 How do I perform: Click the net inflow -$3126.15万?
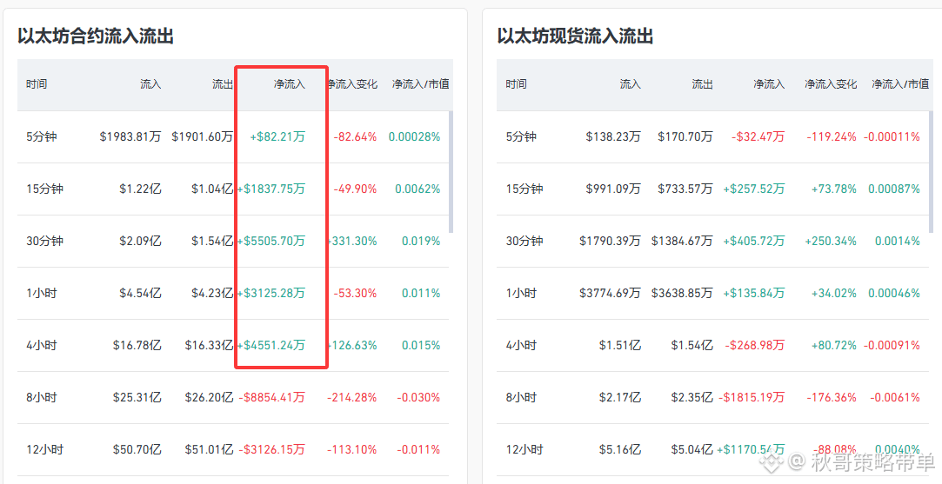pyautogui.click(x=272, y=450)
